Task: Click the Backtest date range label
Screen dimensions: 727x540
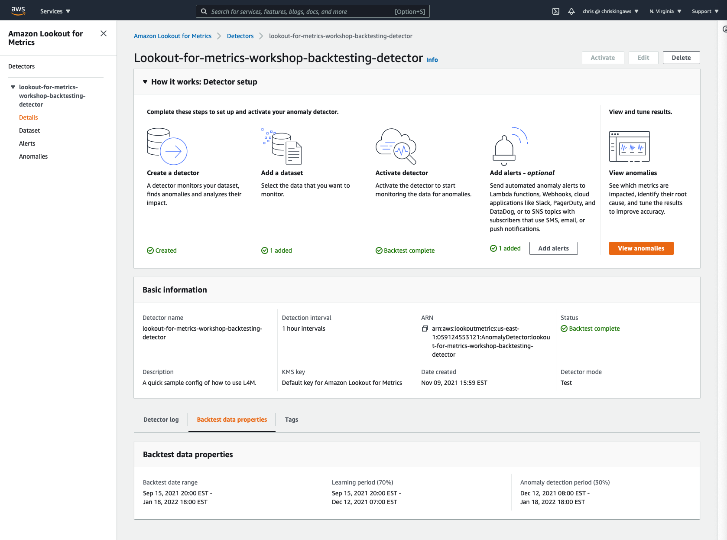Action: pos(170,482)
